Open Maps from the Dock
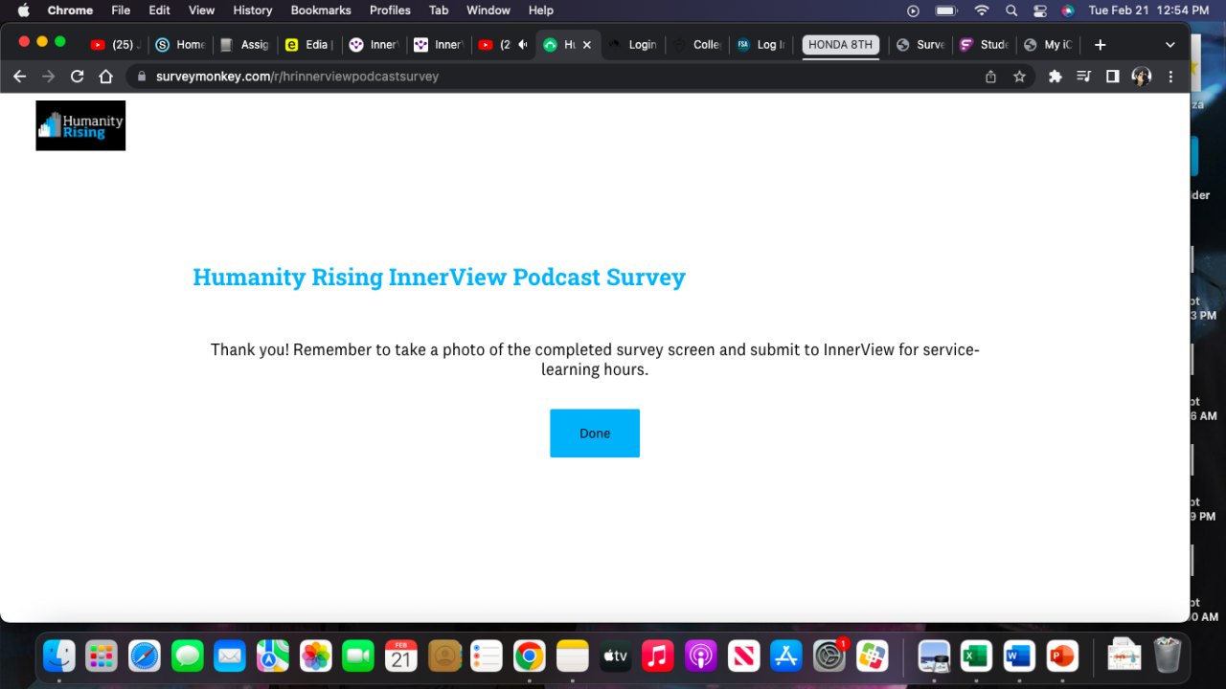 point(273,656)
